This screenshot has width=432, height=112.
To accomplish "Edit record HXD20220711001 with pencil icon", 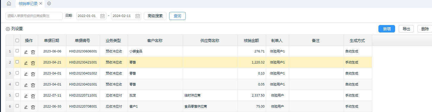I will pos(26,96).
